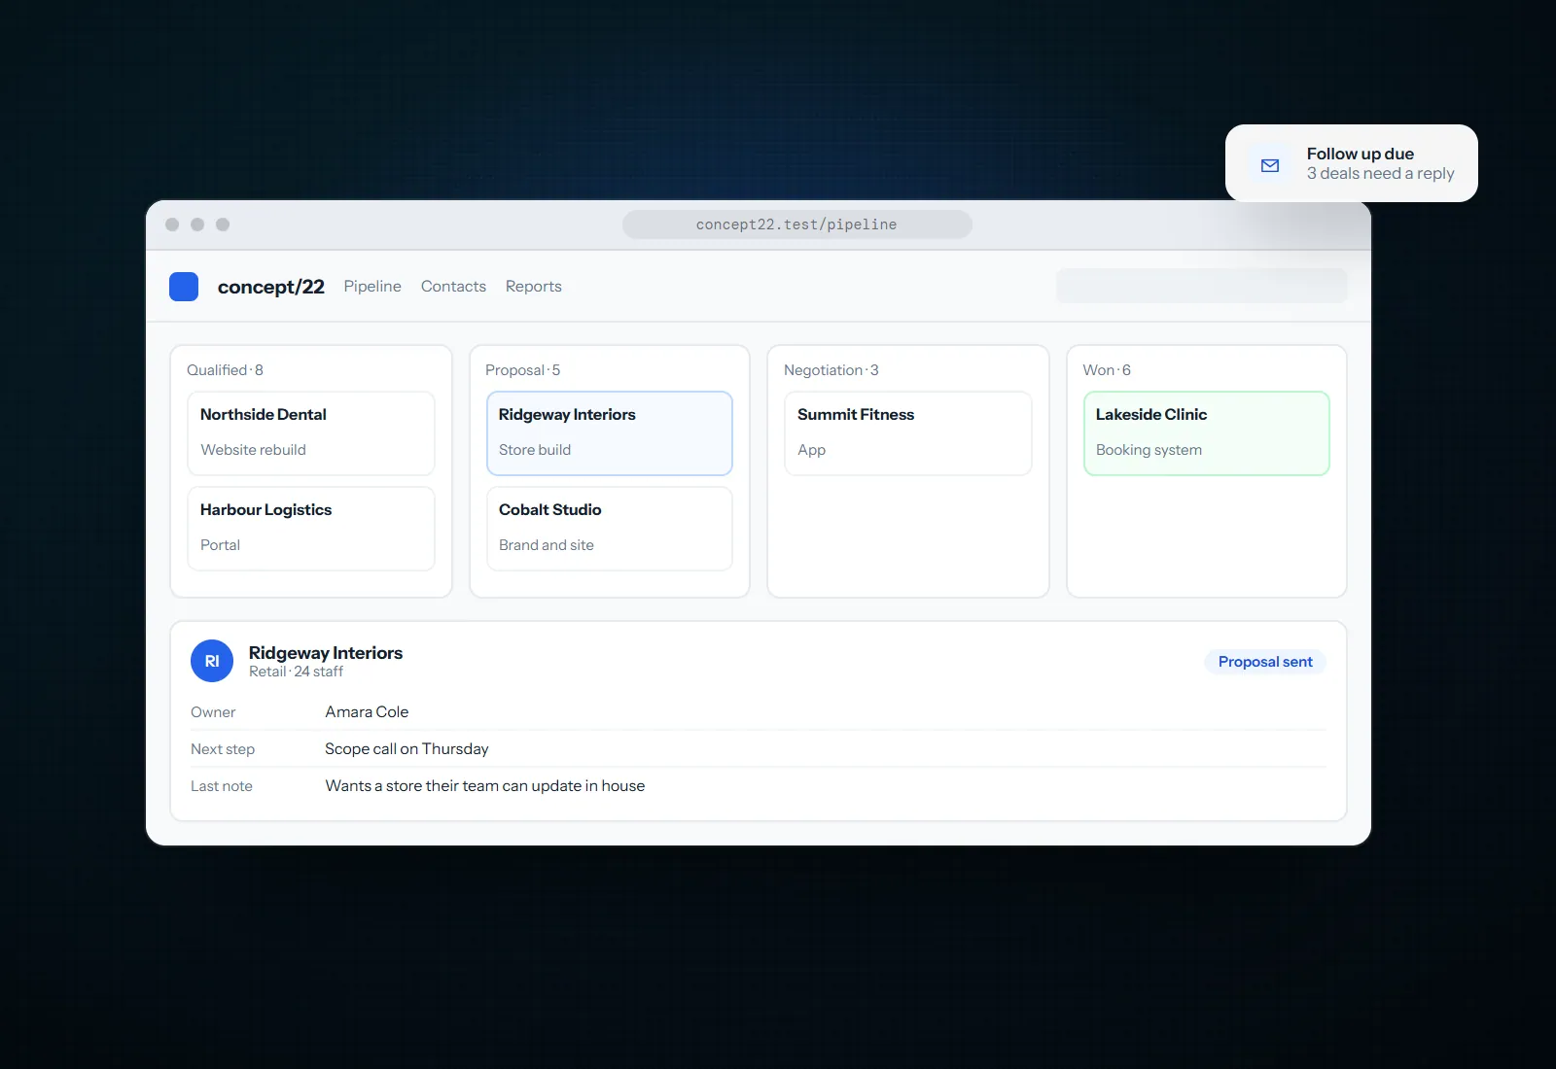The width and height of the screenshot is (1556, 1069).
Task: Open the Contacts nav item
Action: 453,287
